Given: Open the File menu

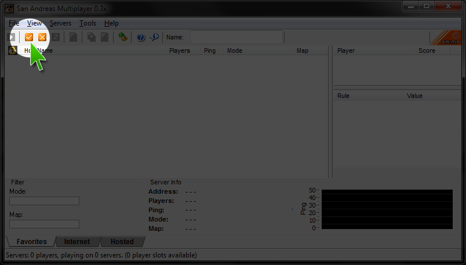Looking at the screenshot, I should [14, 23].
